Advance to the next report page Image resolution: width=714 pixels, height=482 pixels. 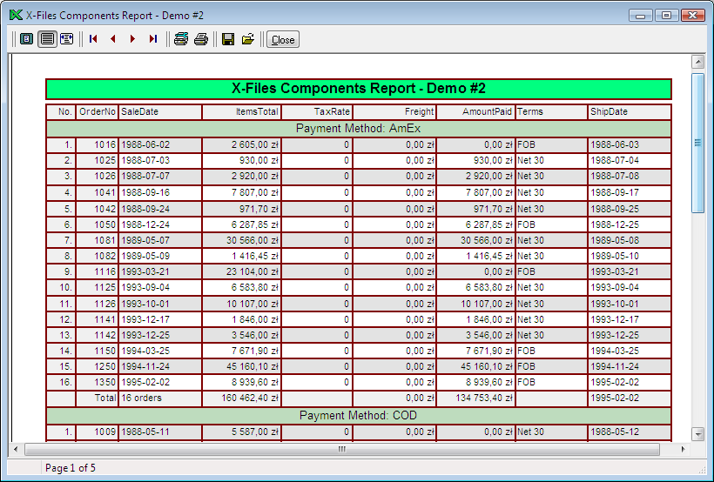click(x=132, y=39)
